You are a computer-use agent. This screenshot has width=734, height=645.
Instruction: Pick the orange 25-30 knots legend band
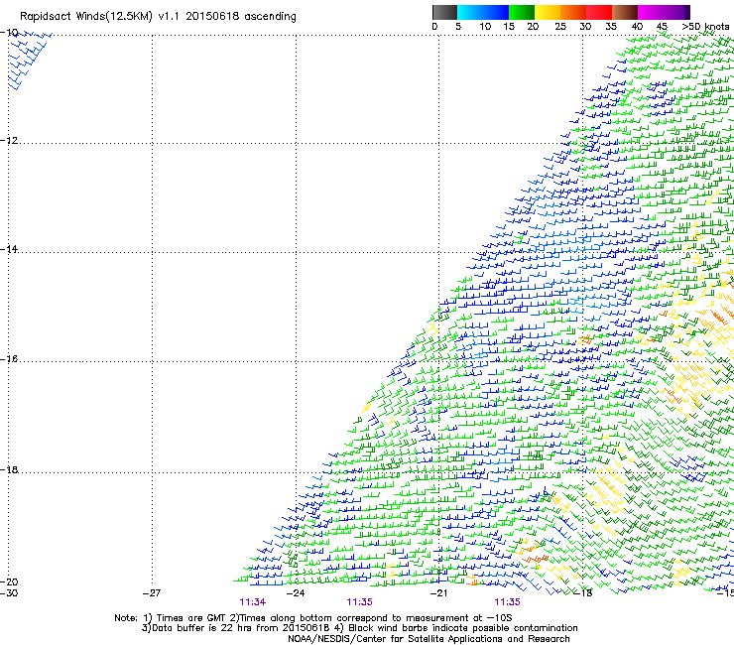point(573,12)
